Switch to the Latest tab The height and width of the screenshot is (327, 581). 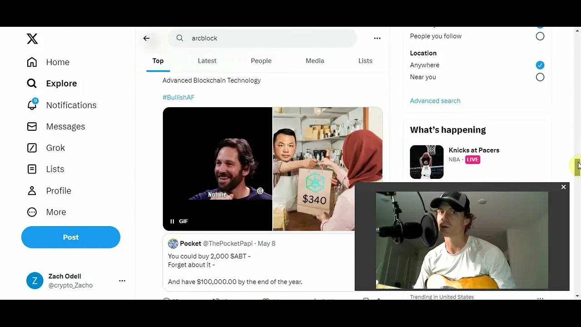click(x=207, y=61)
